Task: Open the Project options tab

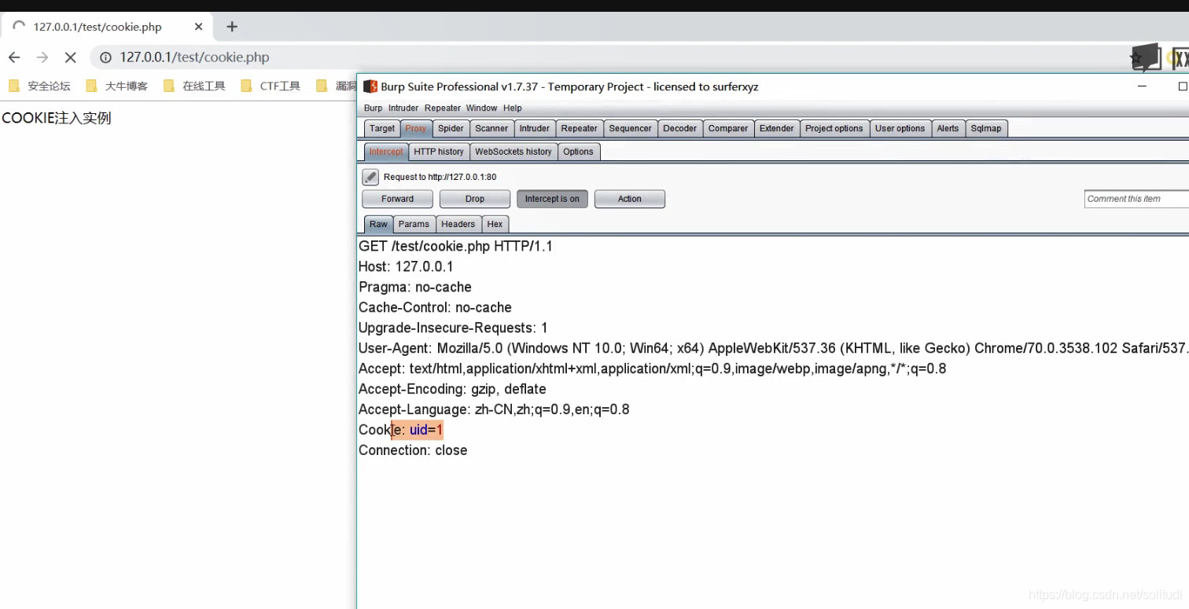Action: tap(834, 128)
